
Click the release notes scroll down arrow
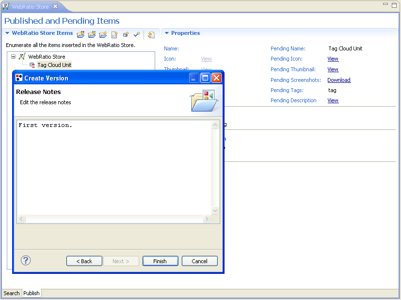pyautogui.click(x=215, y=211)
